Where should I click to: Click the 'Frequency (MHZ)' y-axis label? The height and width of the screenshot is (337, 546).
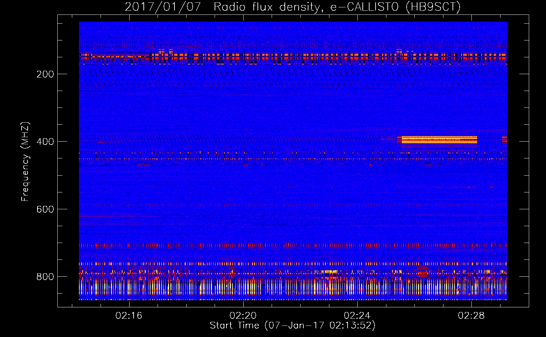(x=25, y=162)
